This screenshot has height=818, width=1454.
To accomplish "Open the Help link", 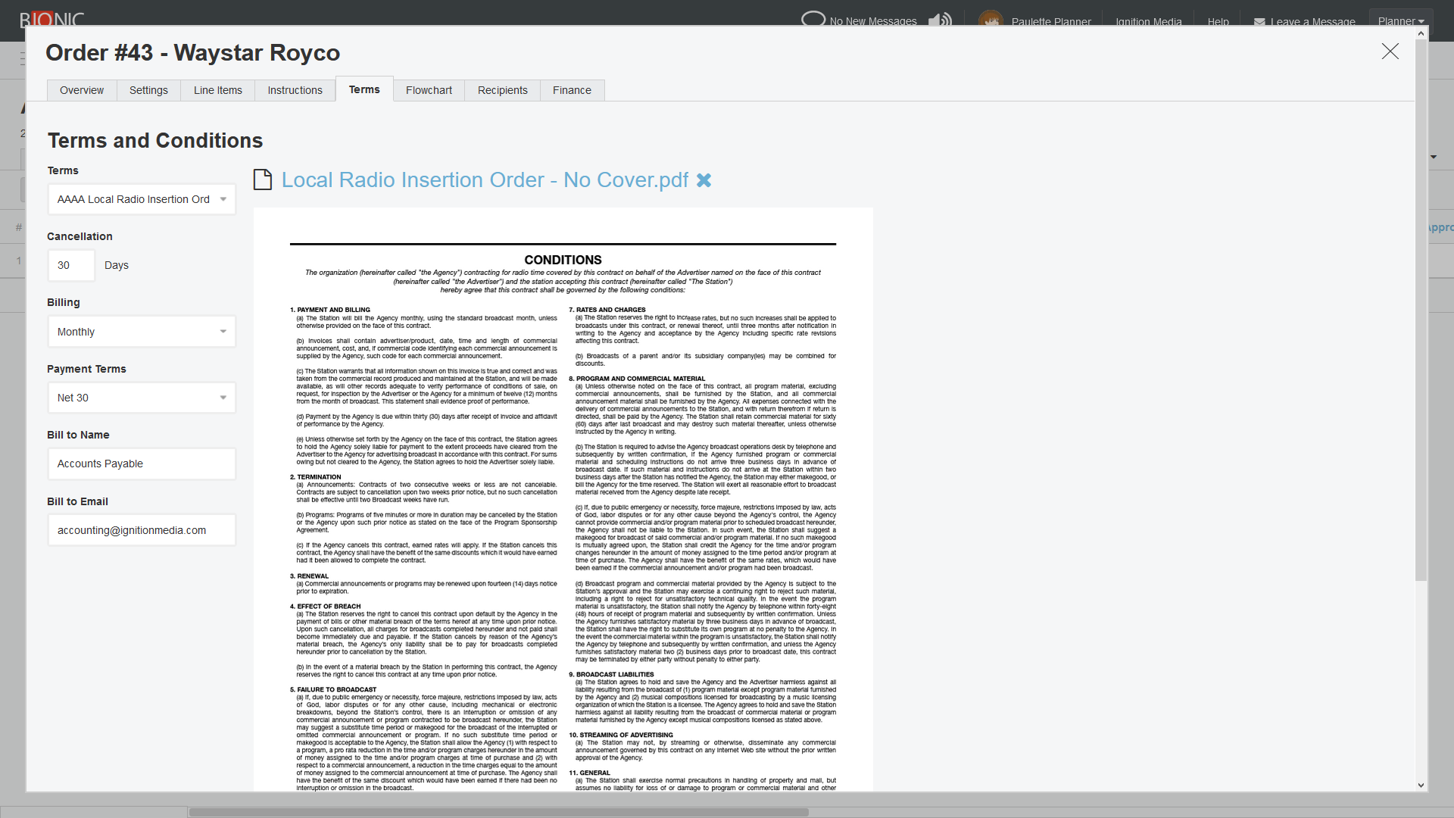I will (x=1218, y=22).
